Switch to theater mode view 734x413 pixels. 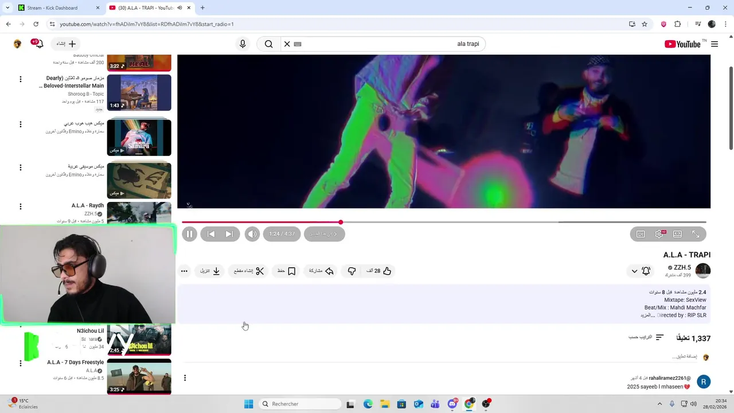click(x=677, y=234)
